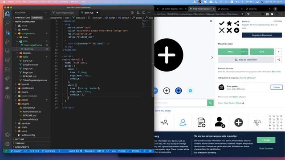
Task: Collapse the components folder
Action: [16, 33]
